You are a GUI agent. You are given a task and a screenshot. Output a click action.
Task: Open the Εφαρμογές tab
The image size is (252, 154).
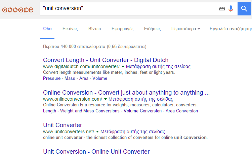(122, 29)
